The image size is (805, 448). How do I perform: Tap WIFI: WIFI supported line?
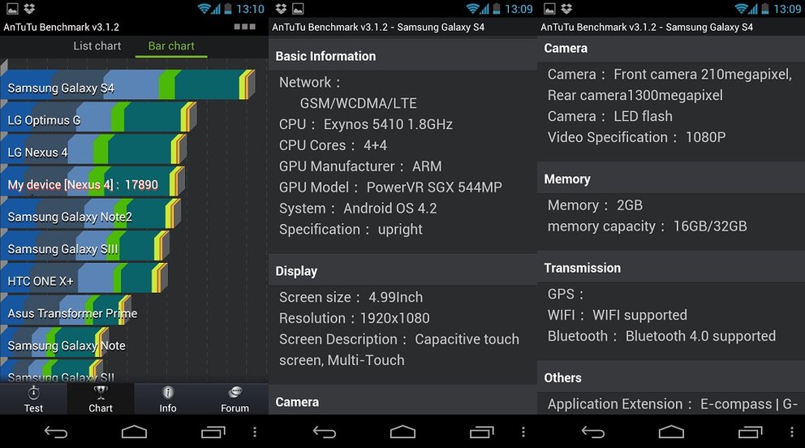point(617,315)
